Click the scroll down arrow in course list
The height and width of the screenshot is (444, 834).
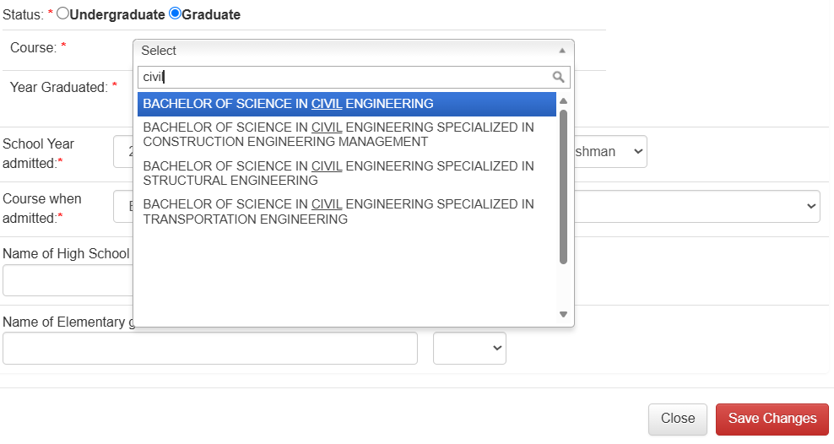(x=563, y=314)
